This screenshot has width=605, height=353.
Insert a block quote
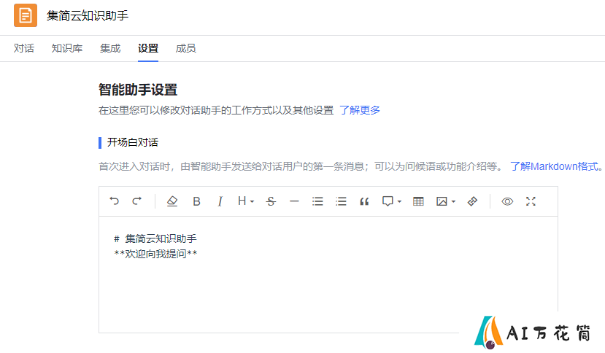[364, 201]
